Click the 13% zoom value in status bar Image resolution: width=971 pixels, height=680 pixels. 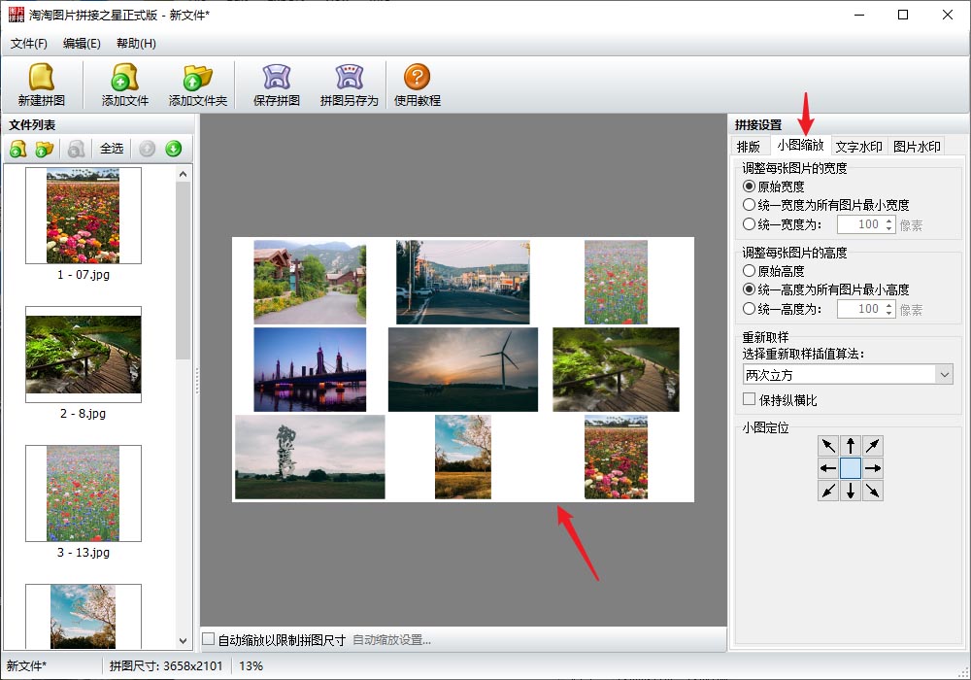pyautogui.click(x=251, y=665)
